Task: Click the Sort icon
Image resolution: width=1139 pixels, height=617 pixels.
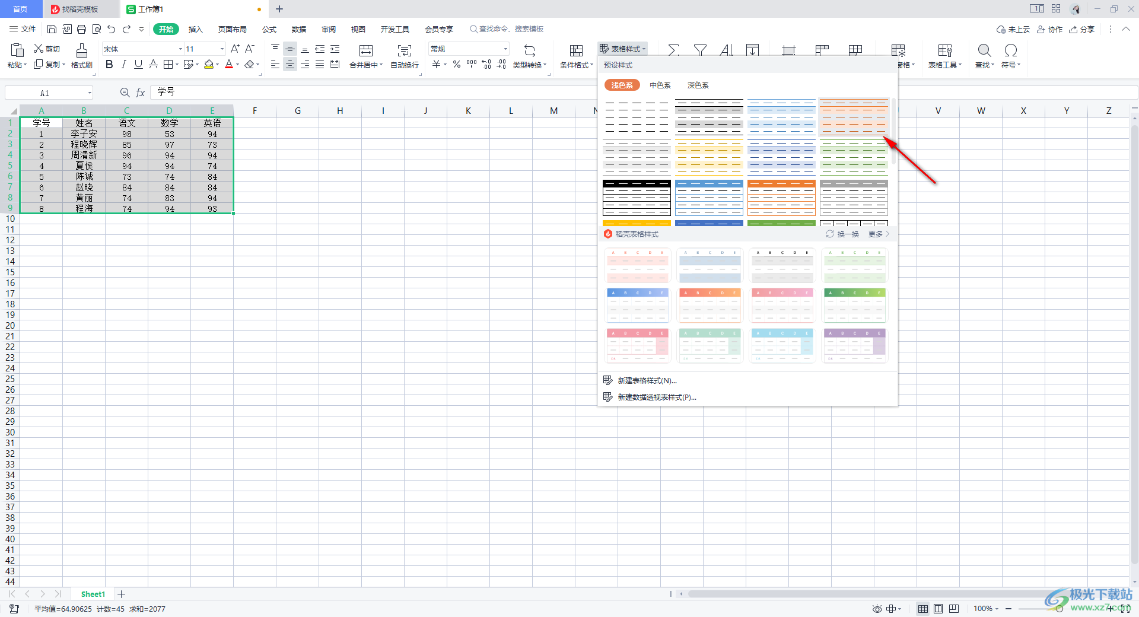Action: pos(727,50)
